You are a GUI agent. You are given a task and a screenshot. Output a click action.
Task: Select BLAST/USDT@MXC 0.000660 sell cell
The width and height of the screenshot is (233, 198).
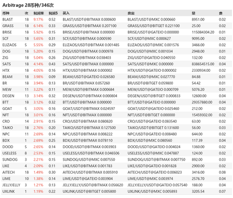coord(151,20)
